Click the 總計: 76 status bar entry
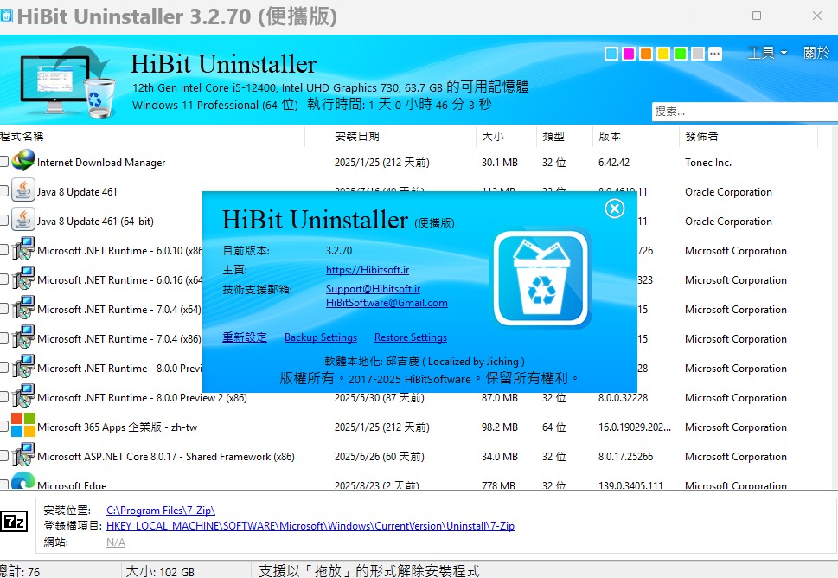The height and width of the screenshot is (578, 838). point(20,572)
